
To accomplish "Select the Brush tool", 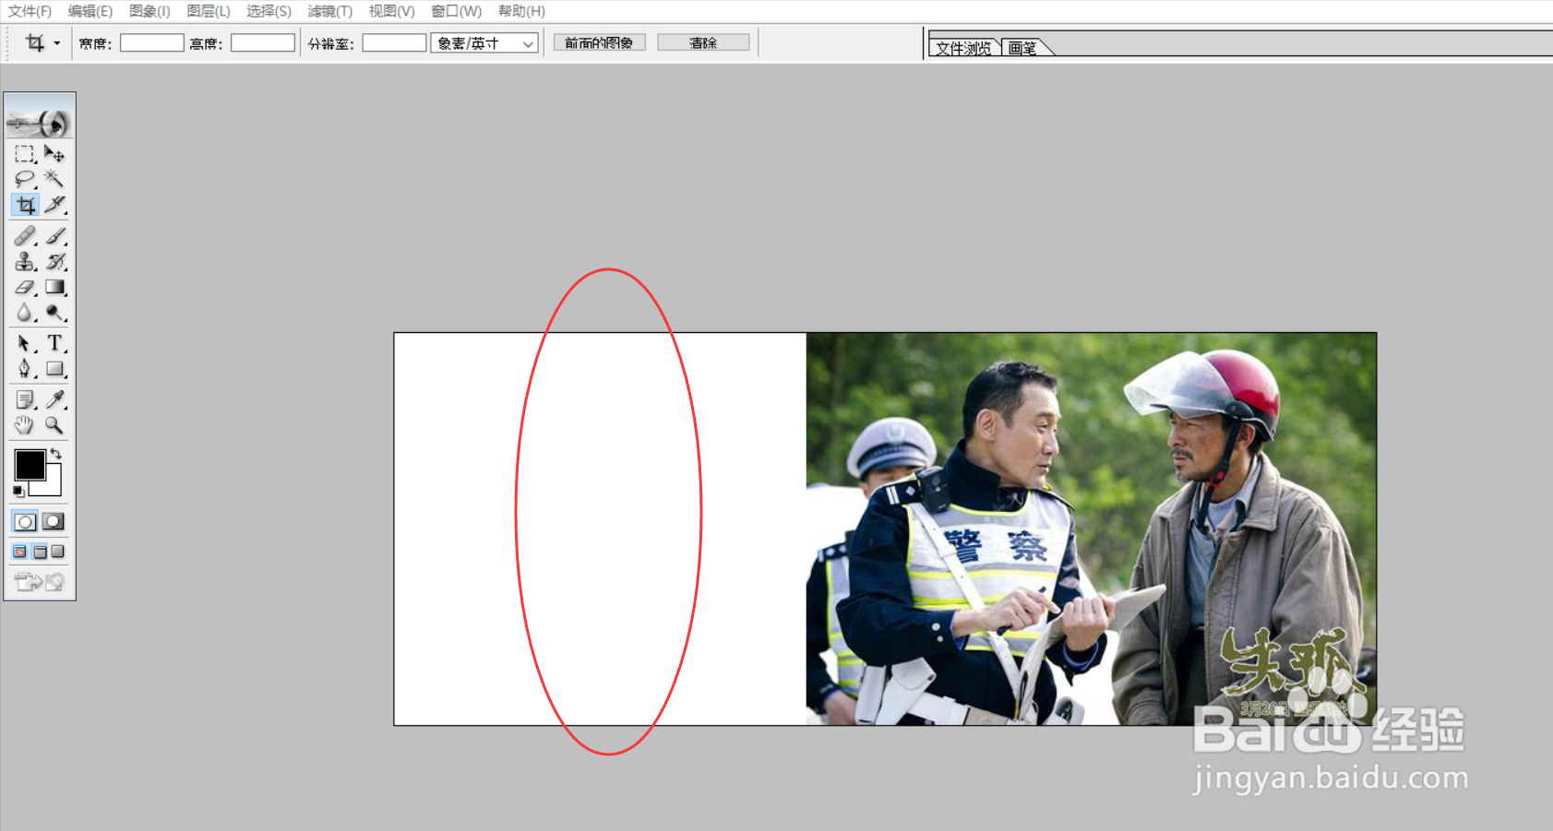I will (x=54, y=236).
